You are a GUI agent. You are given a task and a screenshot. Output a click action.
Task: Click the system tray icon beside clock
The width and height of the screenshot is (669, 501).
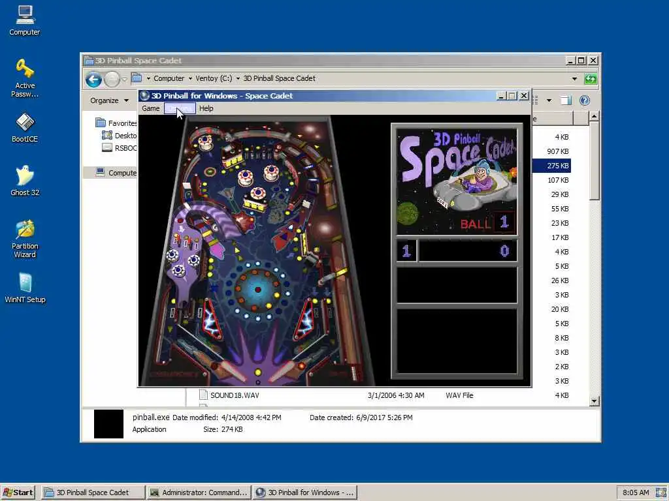tap(661, 493)
